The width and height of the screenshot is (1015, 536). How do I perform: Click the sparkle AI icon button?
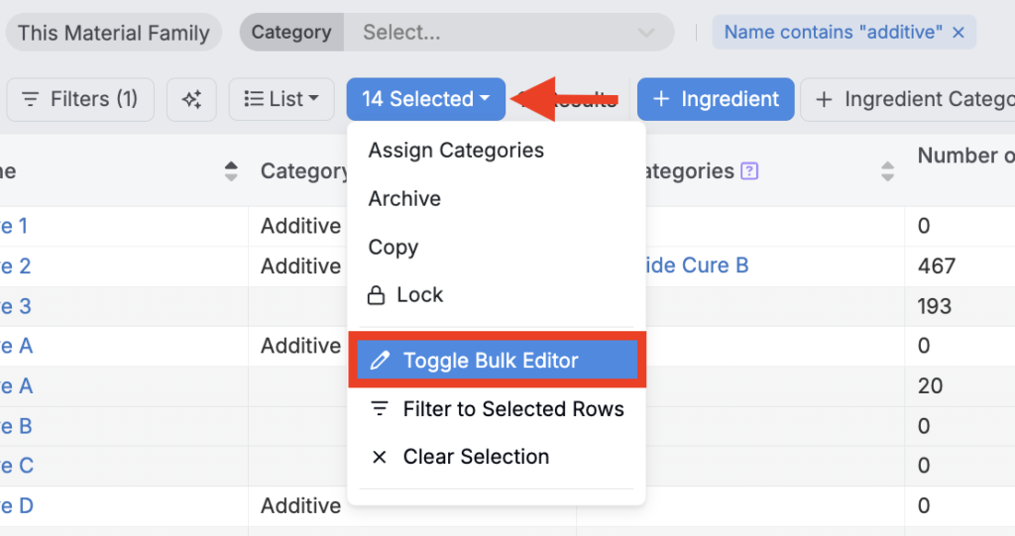[x=192, y=99]
